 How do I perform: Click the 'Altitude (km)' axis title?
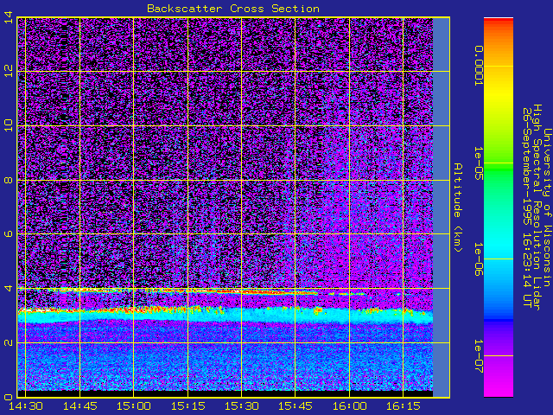coord(458,207)
